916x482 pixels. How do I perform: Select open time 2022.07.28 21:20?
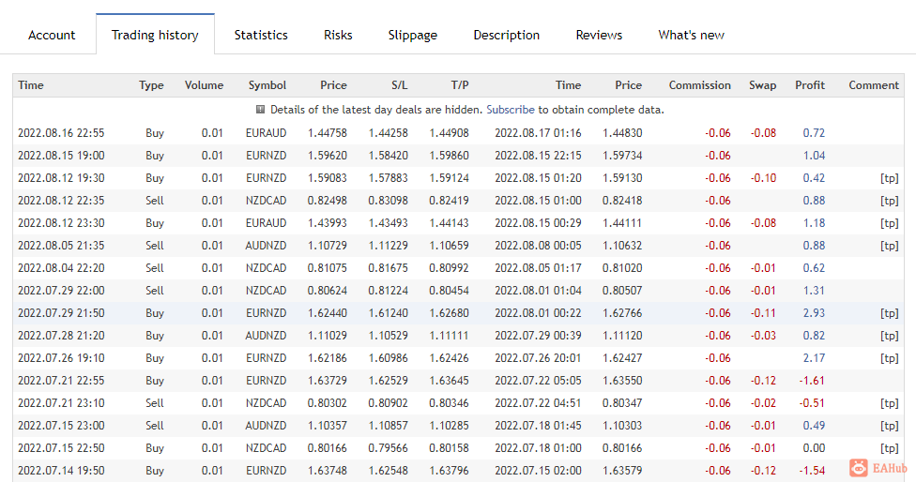pos(61,336)
